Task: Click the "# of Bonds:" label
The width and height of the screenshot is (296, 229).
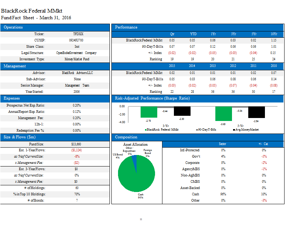Action: pos(36,201)
